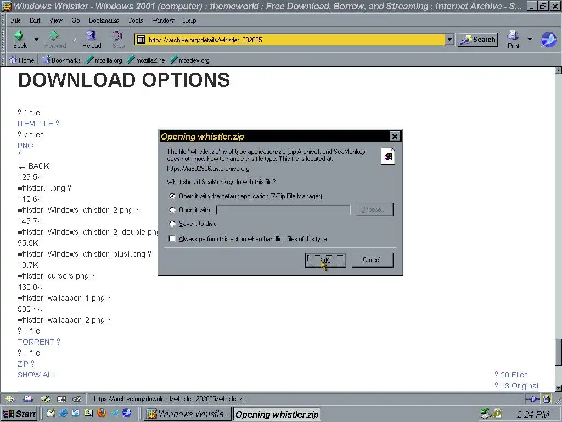
Task: Open Navigator from the status bar component icon
Action: (x=10, y=399)
